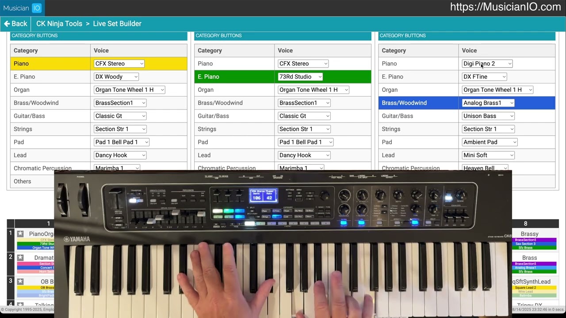Image resolution: width=566 pixels, height=318 pixels.
Task: Click the Wire Lead voice bar
Action: coord(534,291)
